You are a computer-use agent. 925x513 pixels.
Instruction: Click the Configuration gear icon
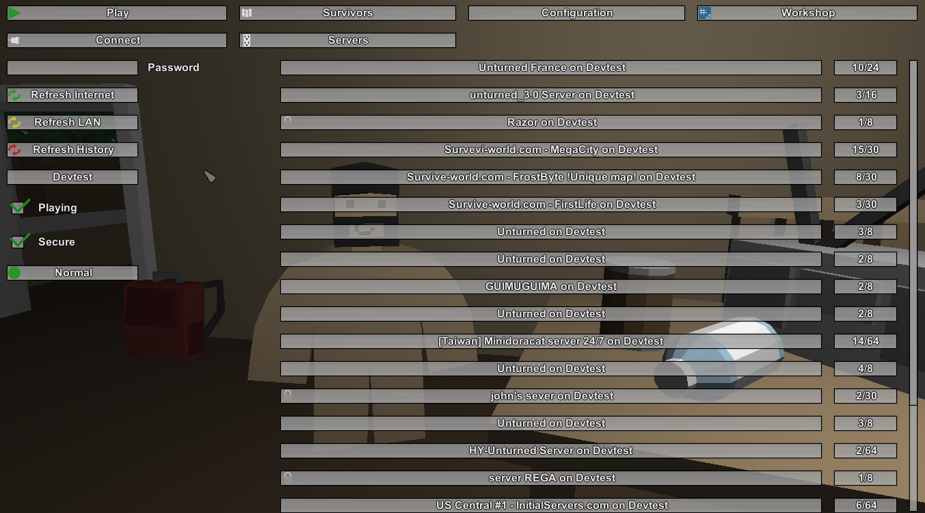click(476, 13)
